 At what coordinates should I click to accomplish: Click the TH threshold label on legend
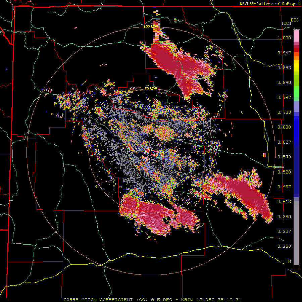point(288,261)
